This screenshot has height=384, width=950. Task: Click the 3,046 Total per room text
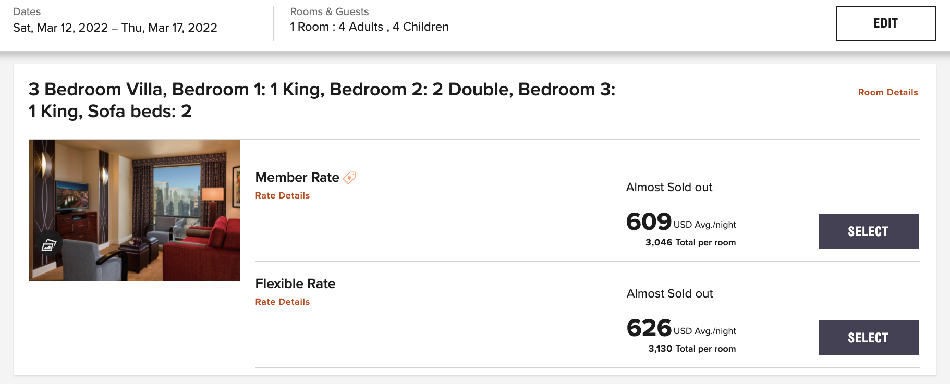coord(690,243)
